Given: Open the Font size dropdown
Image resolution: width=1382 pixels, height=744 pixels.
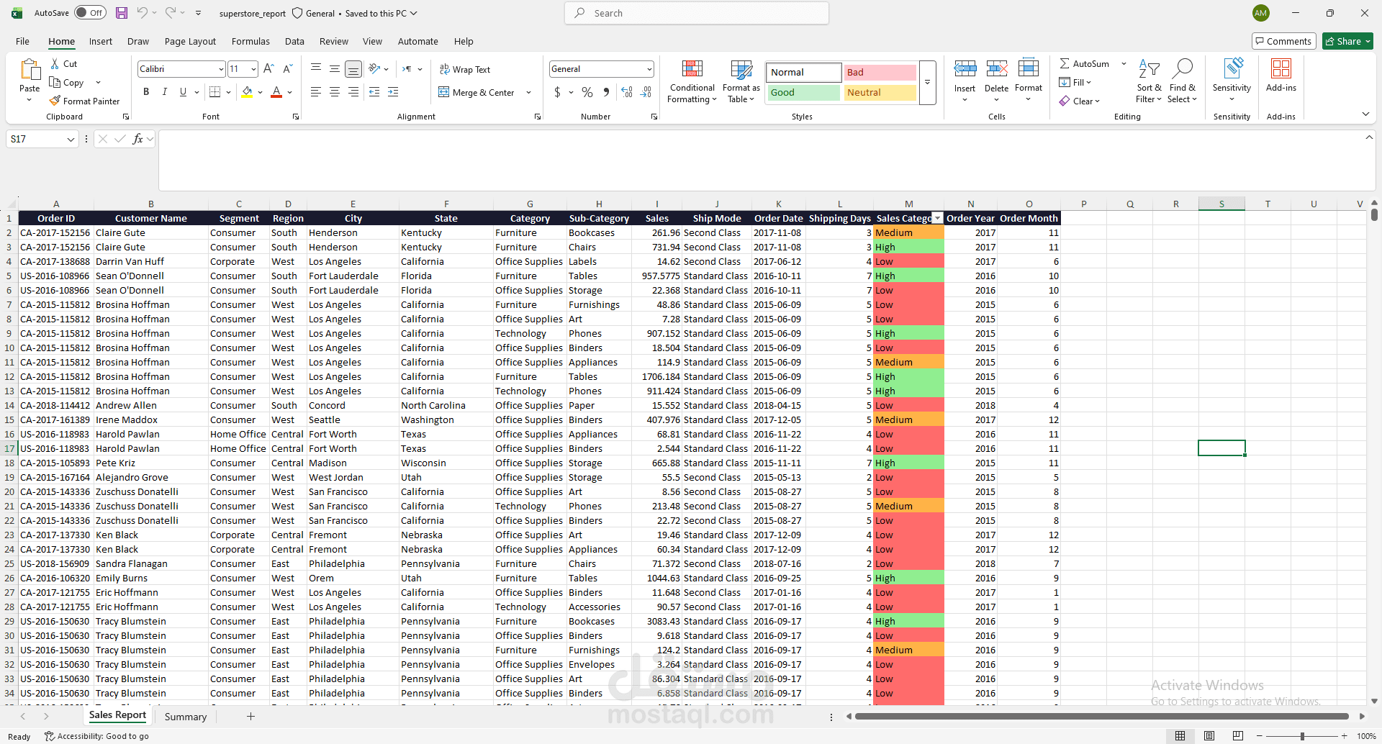Looking at the screenshot, I should point(253,69).
